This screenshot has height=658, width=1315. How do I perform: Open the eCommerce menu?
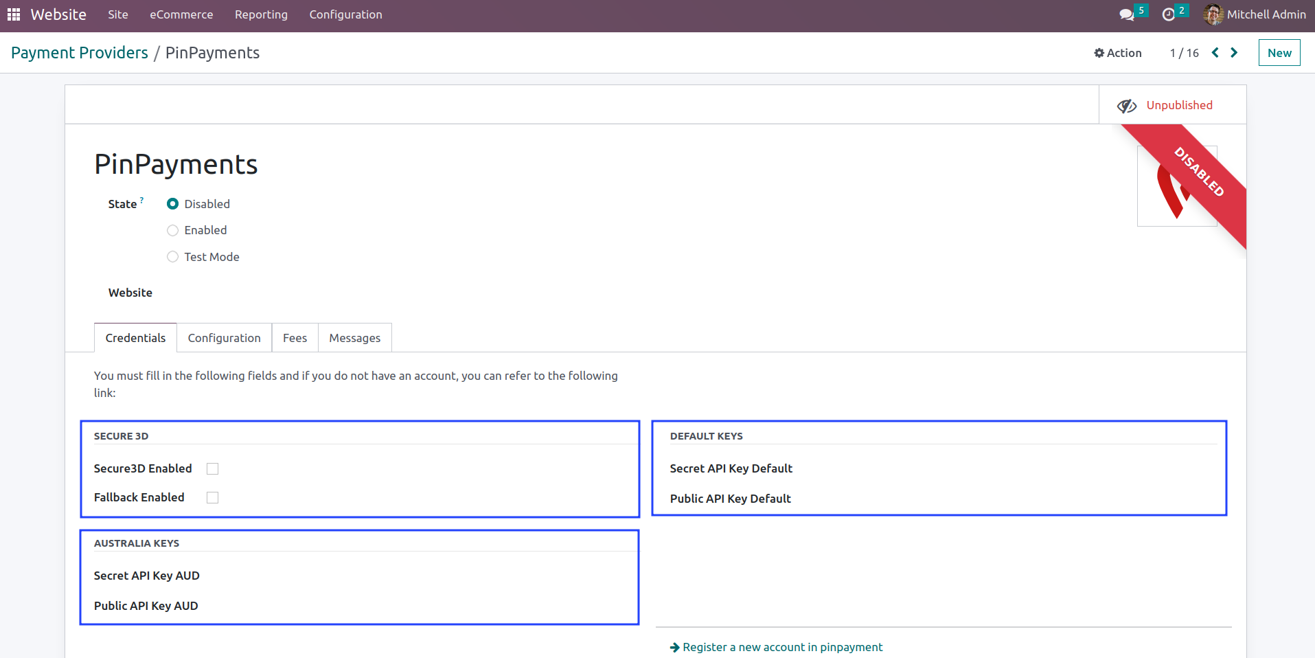point(181,14)
